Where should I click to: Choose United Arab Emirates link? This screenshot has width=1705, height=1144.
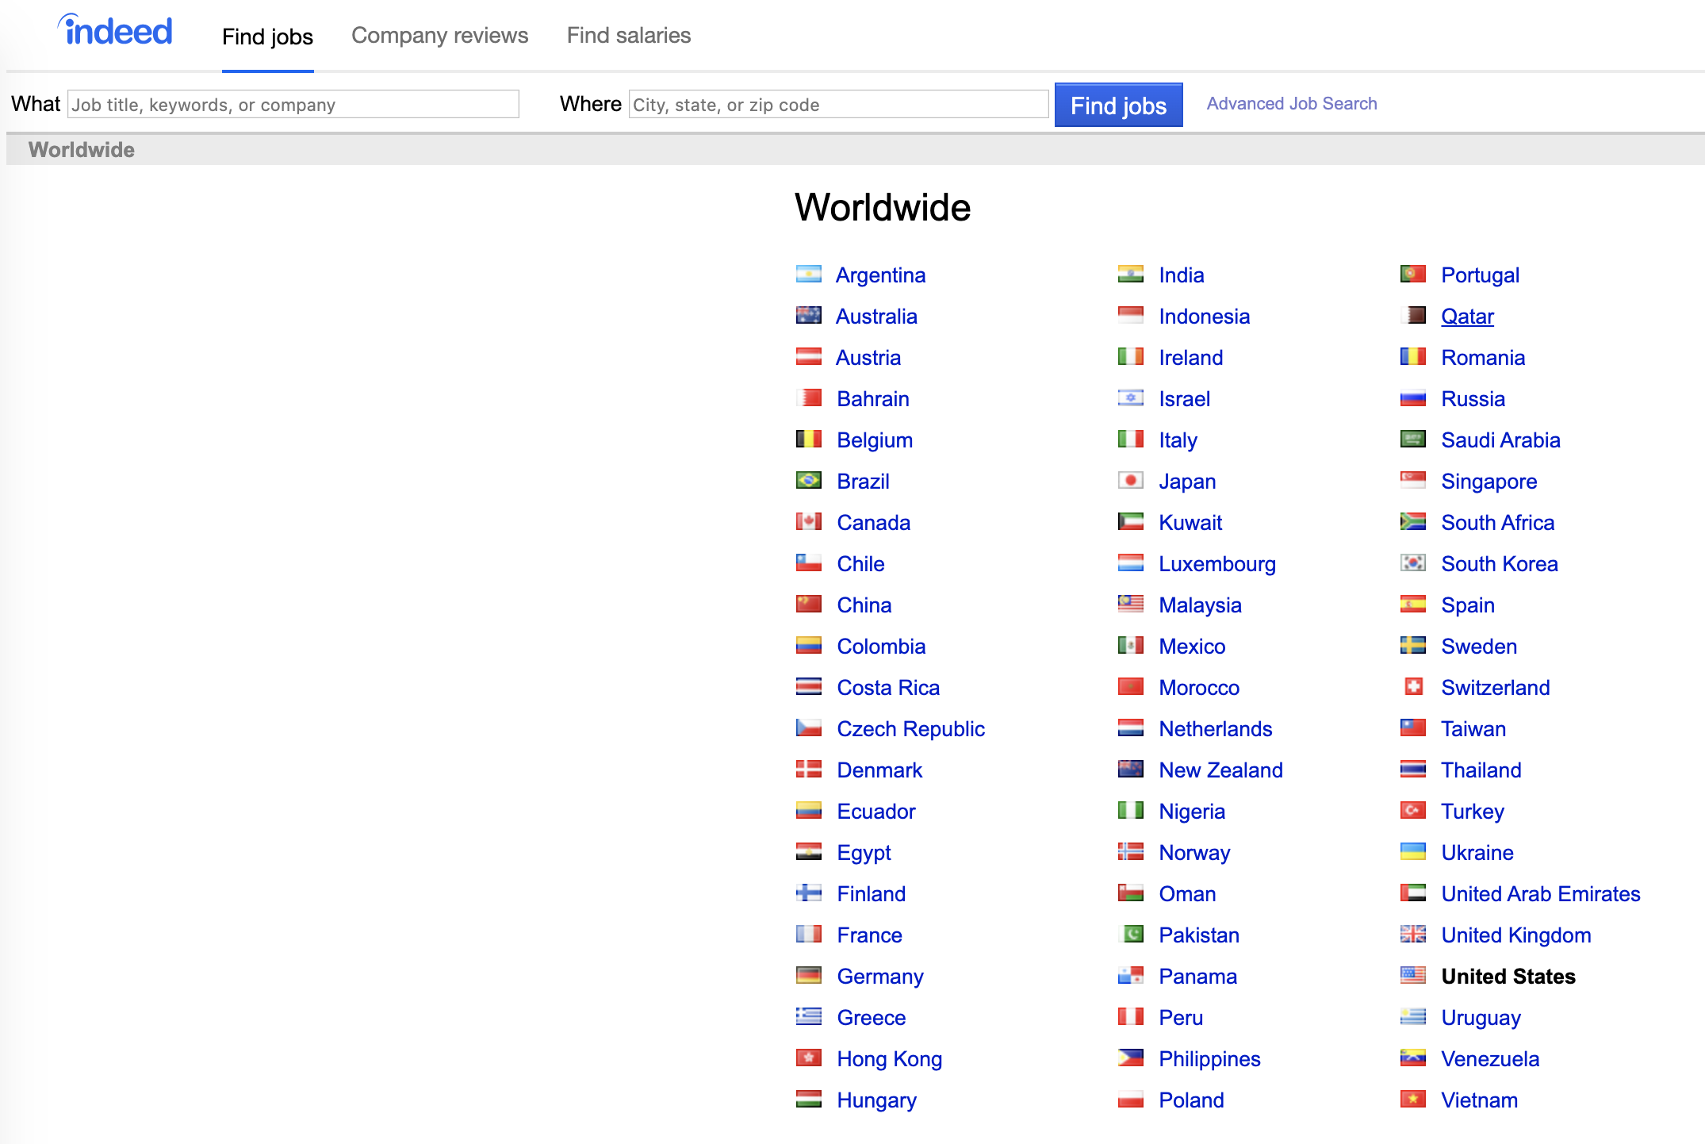pyautogui.click(x=1540, y=894)
